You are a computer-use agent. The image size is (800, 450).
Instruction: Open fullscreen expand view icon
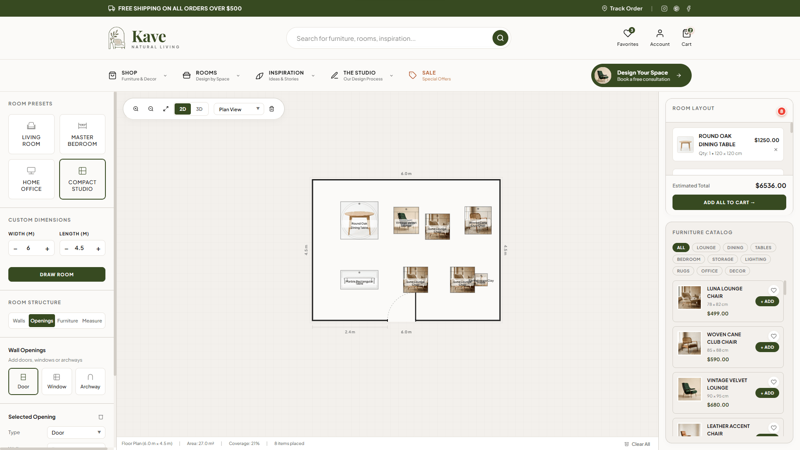[x=166, y=109]
